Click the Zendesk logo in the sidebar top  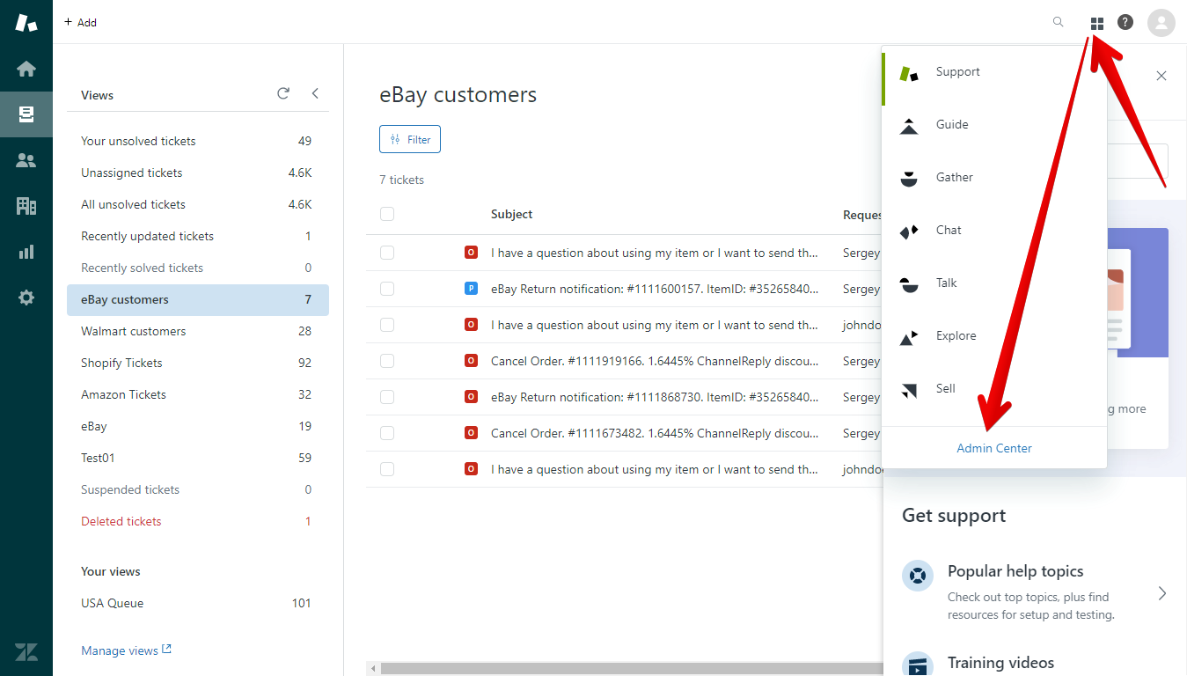coord(26,23)
